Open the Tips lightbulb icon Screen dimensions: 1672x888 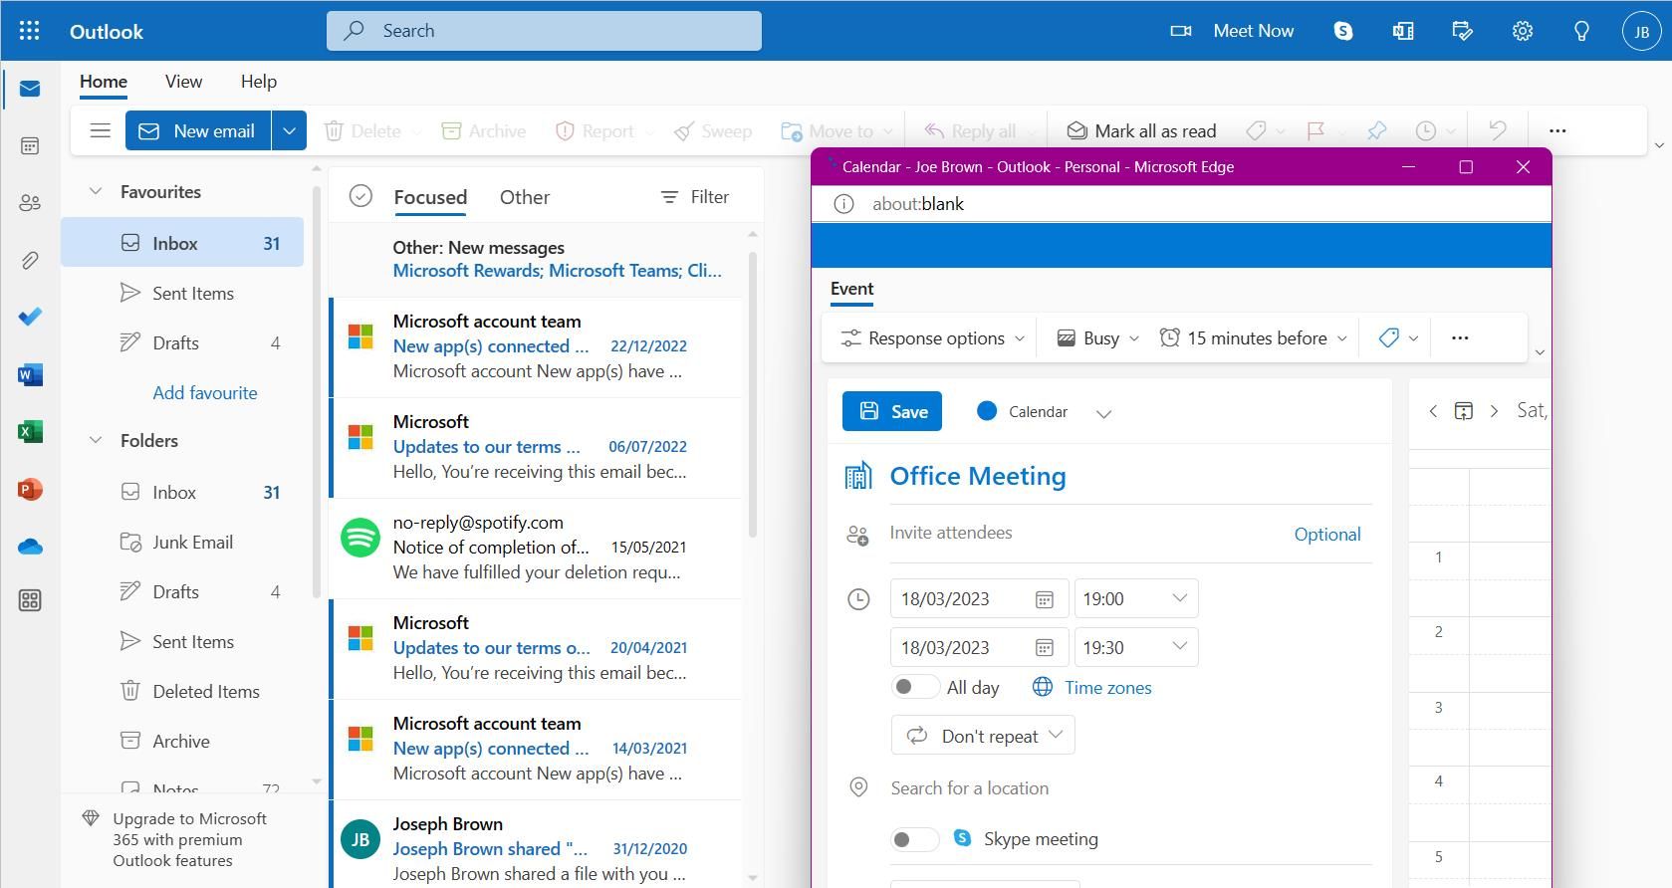point(1581,31)
